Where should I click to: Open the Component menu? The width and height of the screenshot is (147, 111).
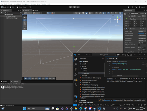26,4
